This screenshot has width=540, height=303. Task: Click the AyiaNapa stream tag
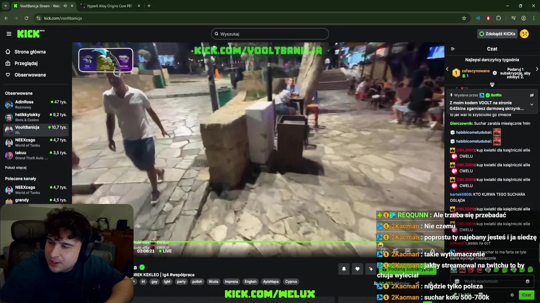tap(271, 282)
